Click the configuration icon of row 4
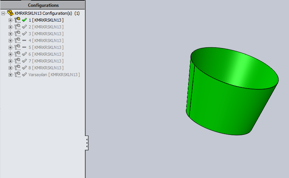This screenshot has height=178, width=289. pos(17,41)
